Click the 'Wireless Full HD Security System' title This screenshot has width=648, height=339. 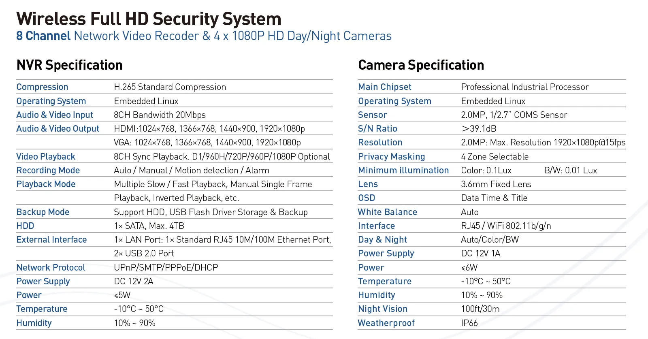149,19
